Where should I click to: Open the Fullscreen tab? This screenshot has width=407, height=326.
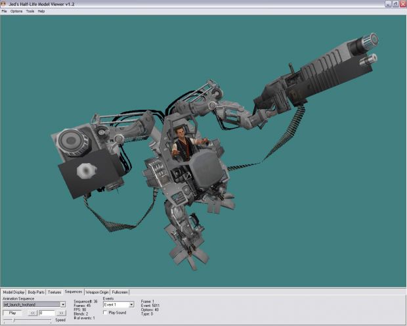tap(119, 292)
